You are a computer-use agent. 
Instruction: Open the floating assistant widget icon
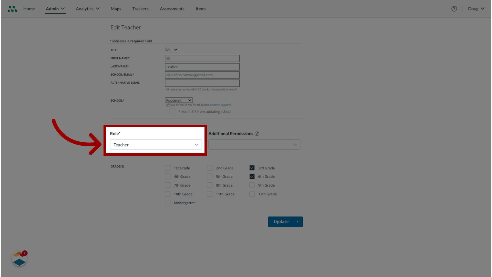pos(19,259)
